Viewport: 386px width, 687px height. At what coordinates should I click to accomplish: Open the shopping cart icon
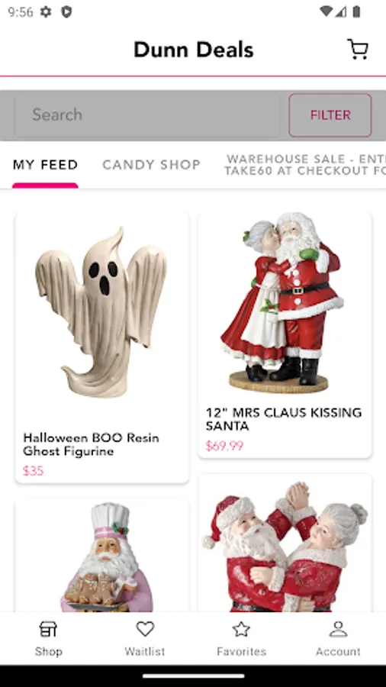point(358,49)
